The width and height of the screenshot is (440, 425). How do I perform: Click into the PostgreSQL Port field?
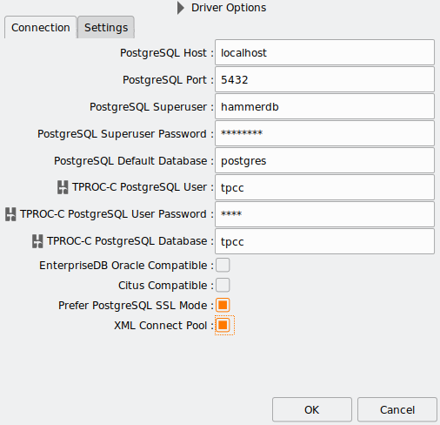[324, 79]
